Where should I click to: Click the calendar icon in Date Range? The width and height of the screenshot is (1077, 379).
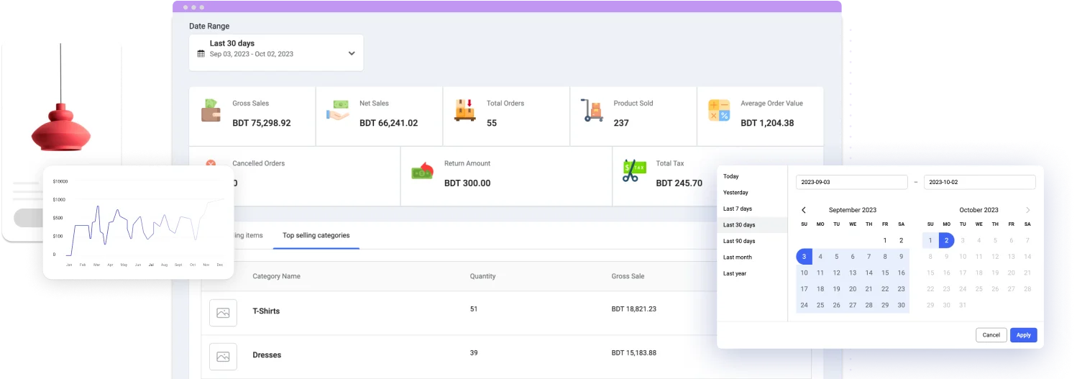(x=201, y=54)
